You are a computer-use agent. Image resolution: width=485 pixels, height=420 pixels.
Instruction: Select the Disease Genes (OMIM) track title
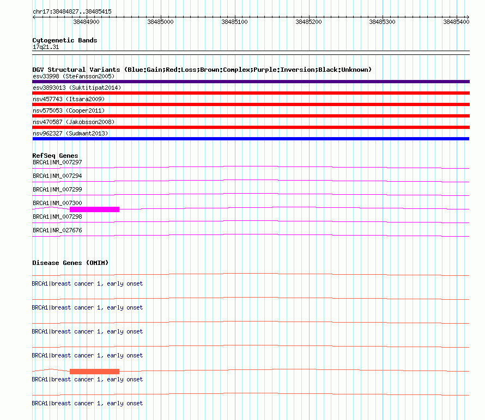70,263
